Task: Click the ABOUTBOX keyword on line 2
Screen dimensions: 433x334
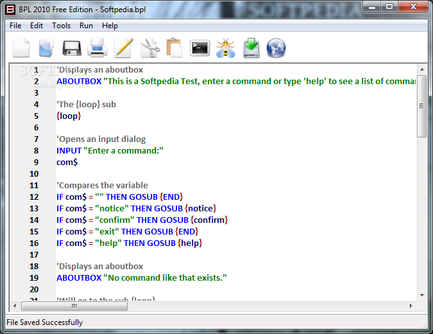Action: (79, 82)
